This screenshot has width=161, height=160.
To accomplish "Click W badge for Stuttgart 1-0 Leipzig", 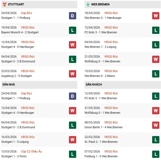I will point(72,140).
